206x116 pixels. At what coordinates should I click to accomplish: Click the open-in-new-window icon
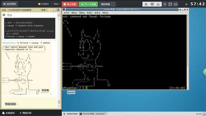tap(170, 4)
